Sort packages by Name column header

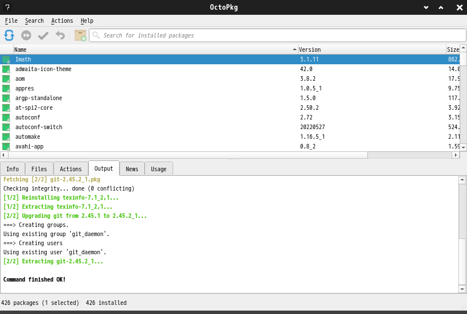pos(155,49)
